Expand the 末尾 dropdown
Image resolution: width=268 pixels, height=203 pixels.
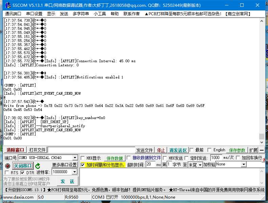200,165
